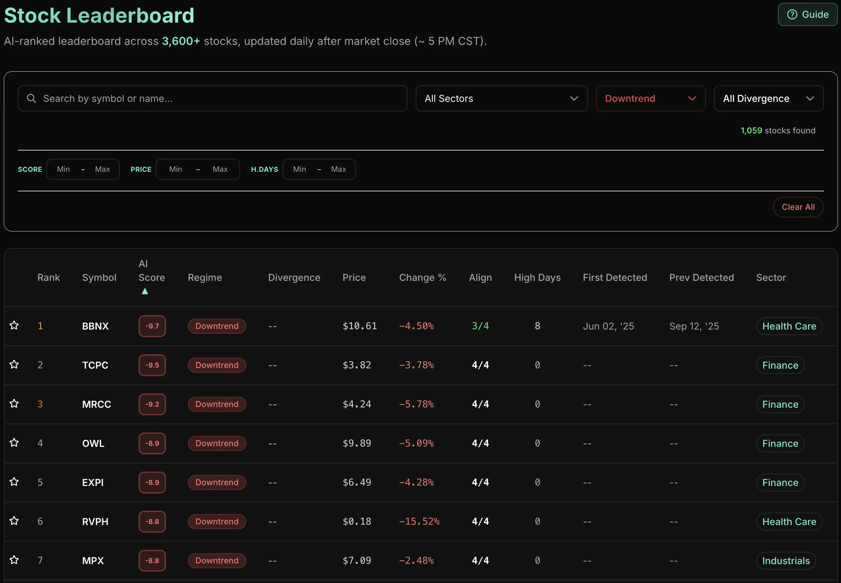Click the Price Max input
This screenshot has height=583, width=841.
click(x=220, y=169)
